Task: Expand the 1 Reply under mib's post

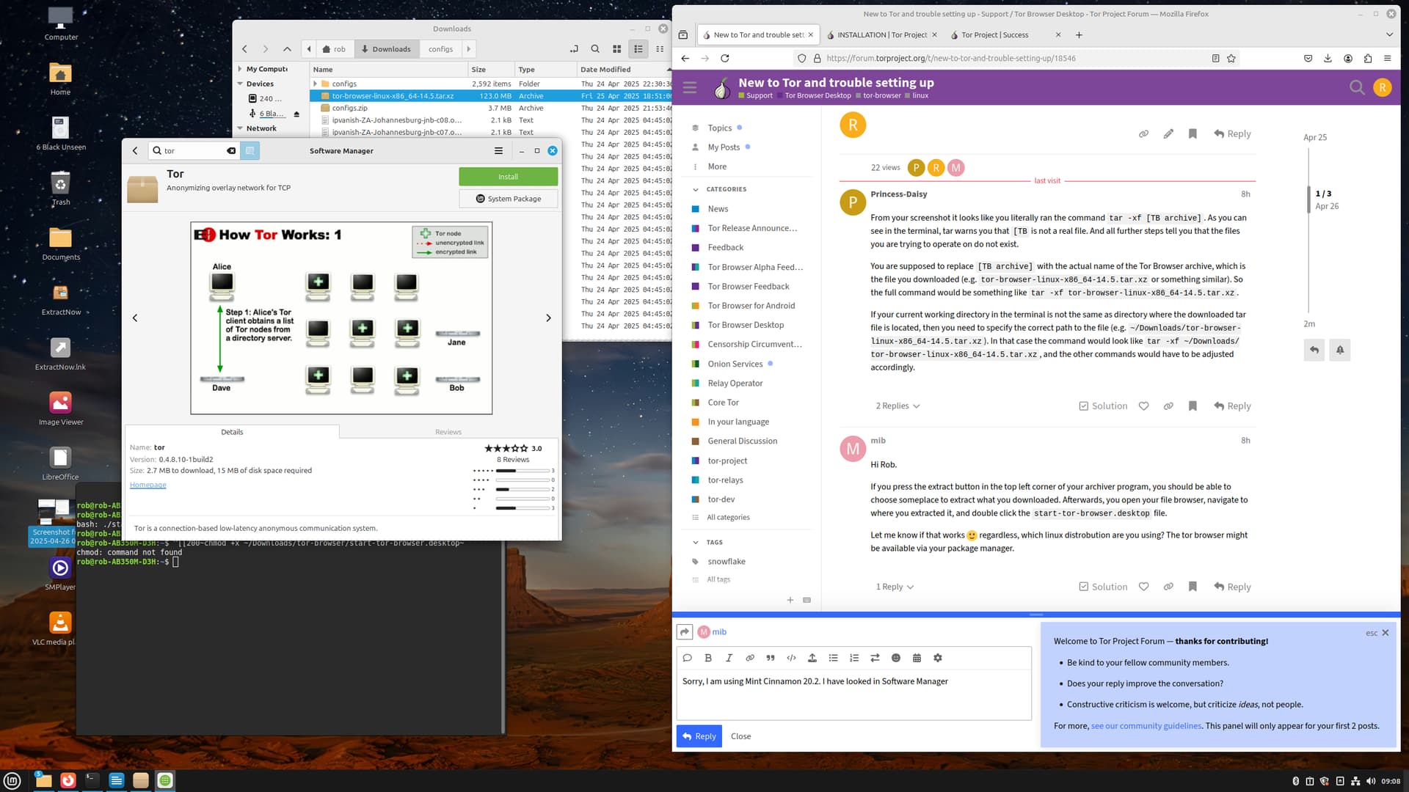Action: pyautogui.click(x=895, y=587)
